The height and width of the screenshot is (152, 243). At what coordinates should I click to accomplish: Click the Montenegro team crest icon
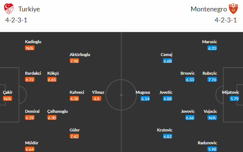coord(233,9)
